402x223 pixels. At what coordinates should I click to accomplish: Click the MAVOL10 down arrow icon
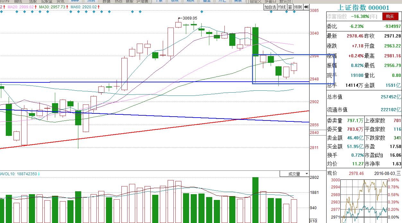click(x=39, y=174)
